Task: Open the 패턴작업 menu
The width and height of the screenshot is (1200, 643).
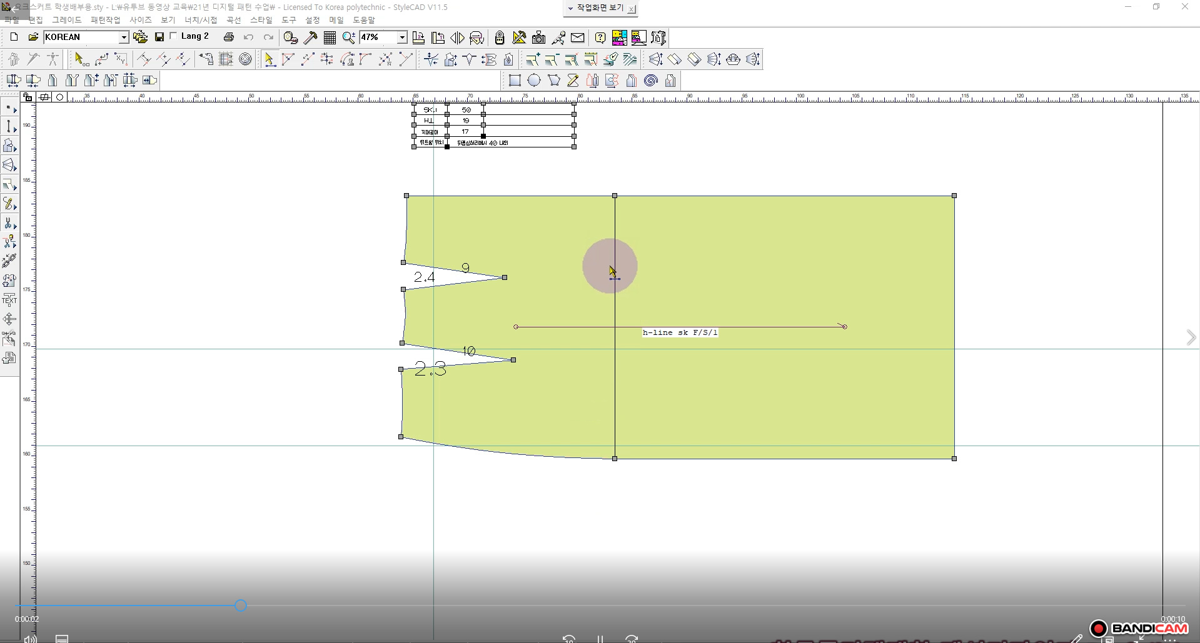Action: click(106, 20)
